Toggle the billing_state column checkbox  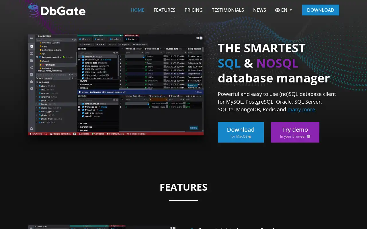click(x=83, y=72)
